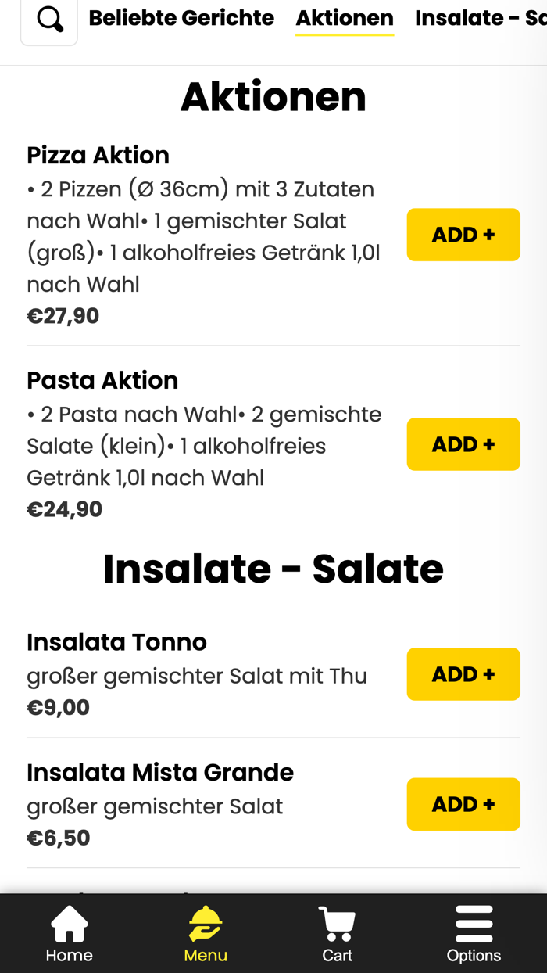Click the Options label in bottom bar
Image resolution: width=547 pixels, height=973 pixels.
474,956
